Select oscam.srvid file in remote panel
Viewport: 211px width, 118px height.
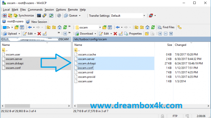point(86,72)
